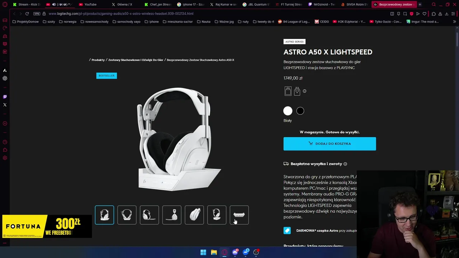
Task: Open the Imgur bookmark
Action: point(422,21)
